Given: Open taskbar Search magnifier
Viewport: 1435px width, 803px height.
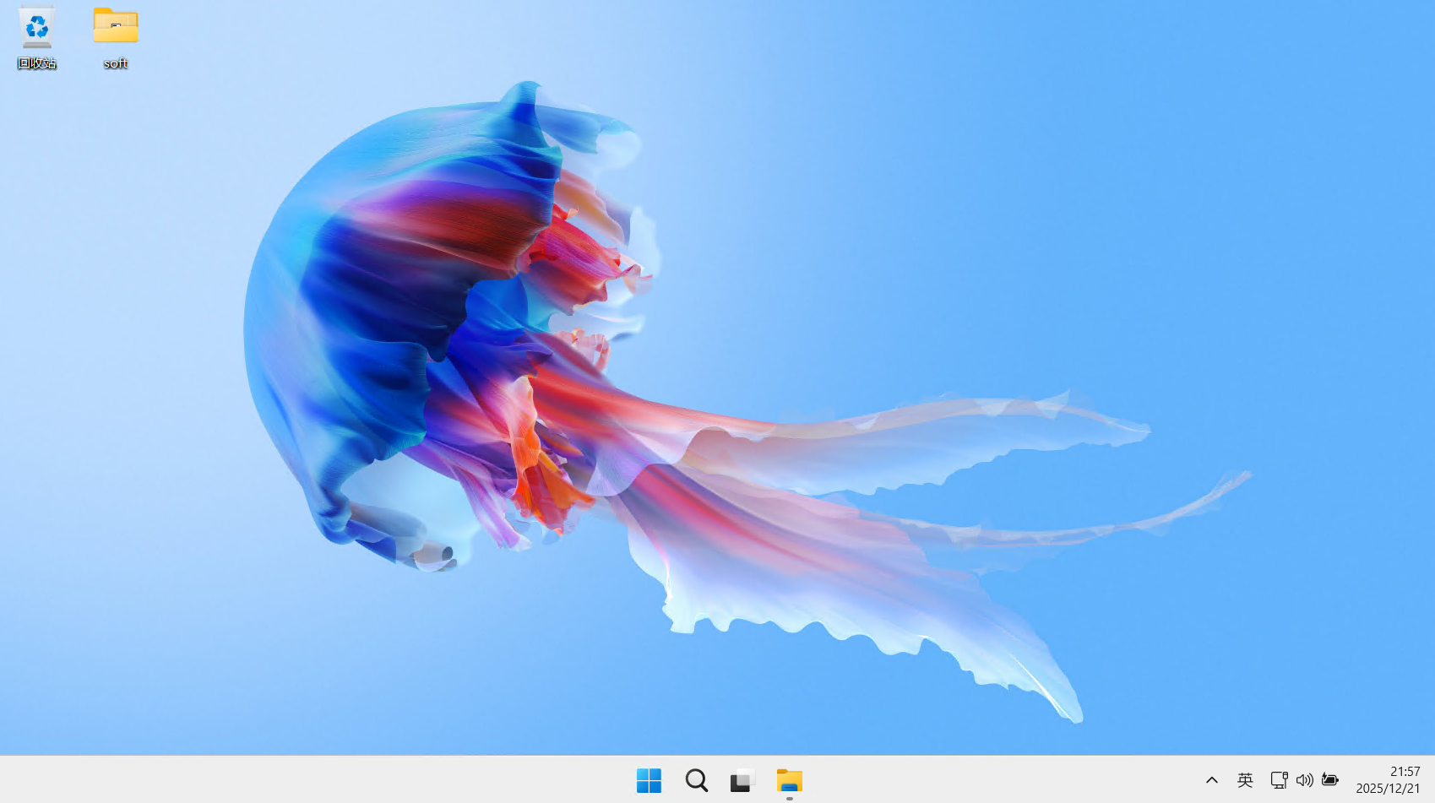Looking at the screenshot, I should (696, 780).
